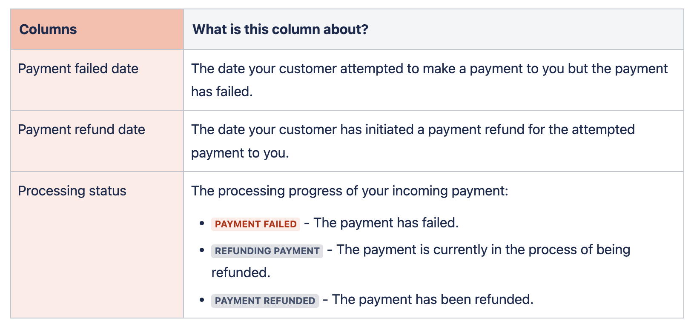Click the Processing status cell
This screenshot has height=327, width=694.
pyautogui.click(x=97, y=245)
